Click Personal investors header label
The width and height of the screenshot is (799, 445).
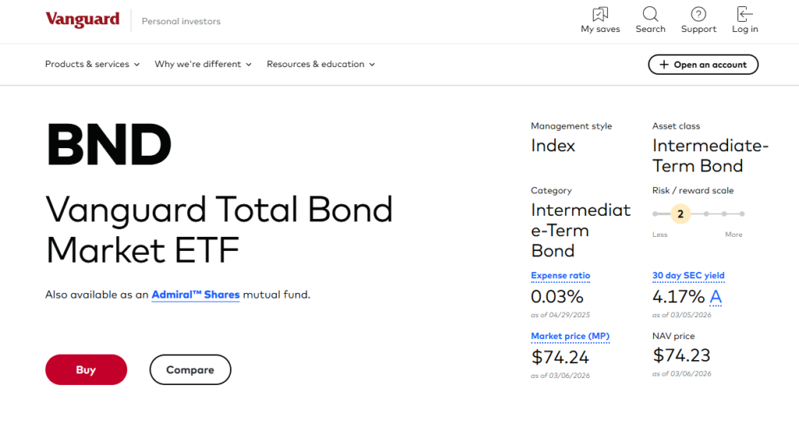181,22
